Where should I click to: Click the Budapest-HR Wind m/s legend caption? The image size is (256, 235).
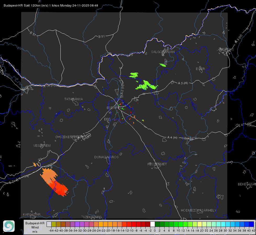[x=35, y=227]
